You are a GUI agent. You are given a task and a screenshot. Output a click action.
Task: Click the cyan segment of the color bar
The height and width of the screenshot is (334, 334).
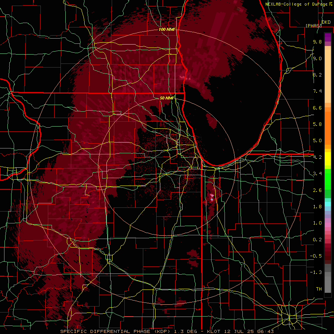pos(328,204)
